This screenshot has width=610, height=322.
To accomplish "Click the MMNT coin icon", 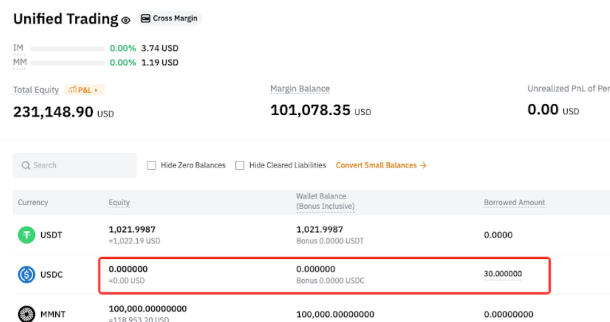I will 26,314.
